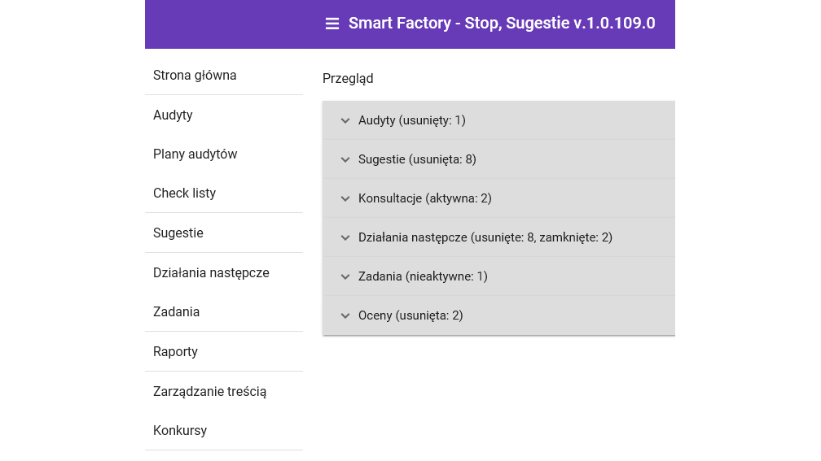Expand the Zadania (nieaktywne: 1) chevron
The width and height of the screenshot is (821, 461).
[345, 276]
